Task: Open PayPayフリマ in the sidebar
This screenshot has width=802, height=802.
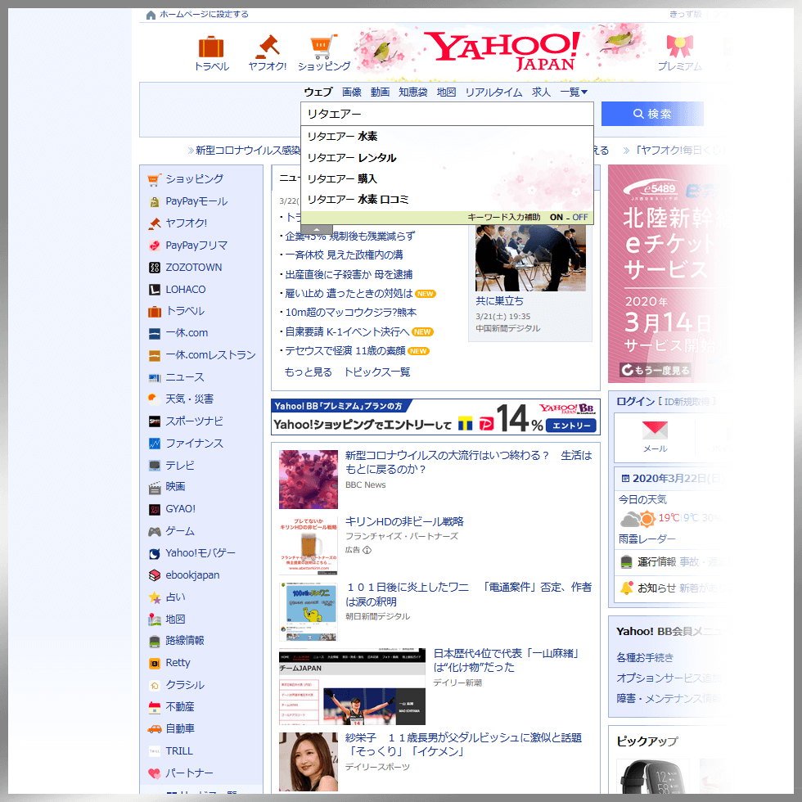Action: tap(196, 245)
